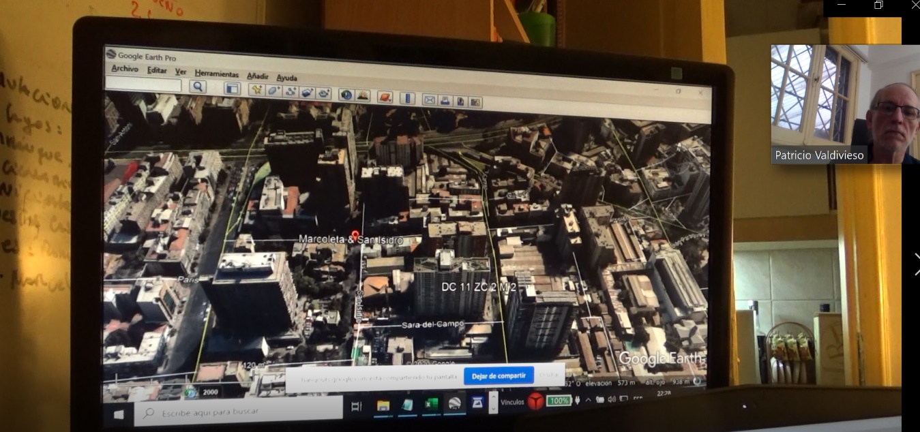The width and height of the screenshot is (920, 432).
Task: Select the Add Image Overlay tool
Action: point(307,92)
